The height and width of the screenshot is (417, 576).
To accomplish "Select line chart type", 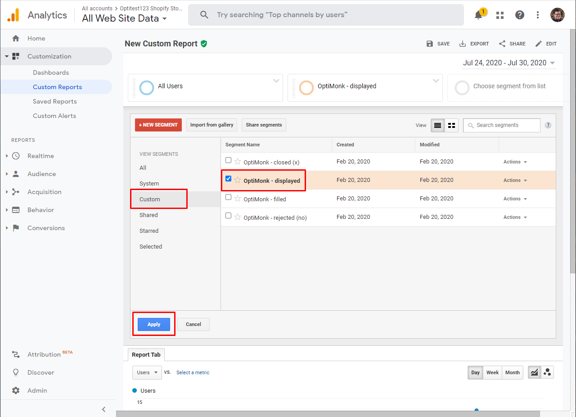I will pyautogui.click(x=534, y=372).
